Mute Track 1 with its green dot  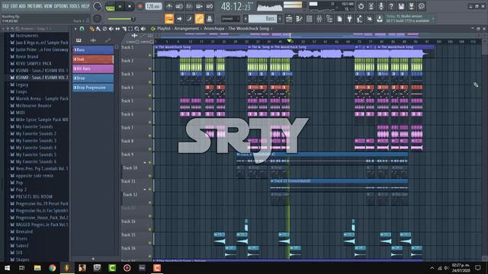[x=150, y=56]
